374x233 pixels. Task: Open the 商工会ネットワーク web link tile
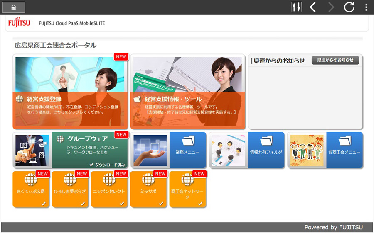187,189
